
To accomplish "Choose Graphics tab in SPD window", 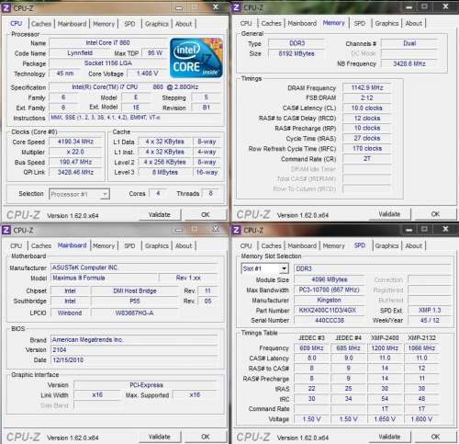I will (386, 245).
